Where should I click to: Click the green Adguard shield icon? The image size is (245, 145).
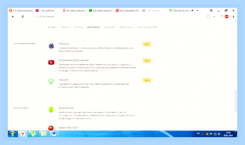click(51, 82)
